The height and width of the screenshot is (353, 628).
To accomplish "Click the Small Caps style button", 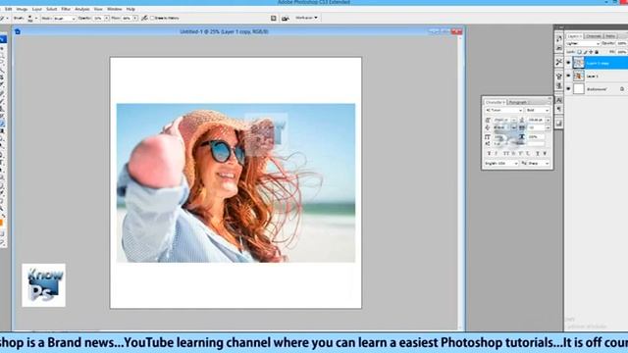I will tap(513, 153).
